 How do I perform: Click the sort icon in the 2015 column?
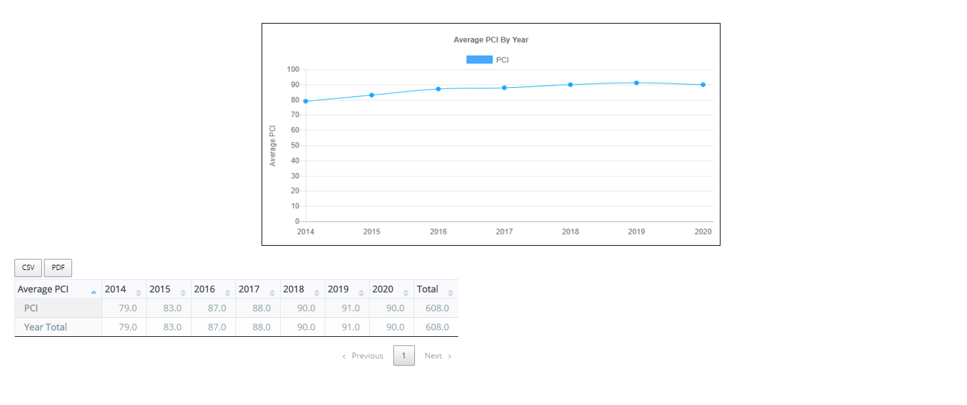pos(183,293)
